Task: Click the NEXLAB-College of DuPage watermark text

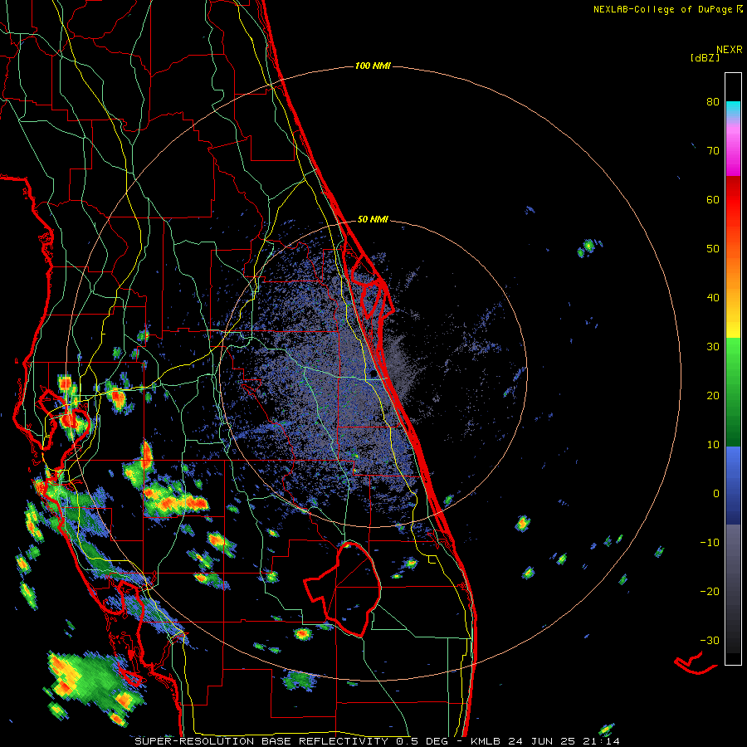Action: (x=668, y=9)
